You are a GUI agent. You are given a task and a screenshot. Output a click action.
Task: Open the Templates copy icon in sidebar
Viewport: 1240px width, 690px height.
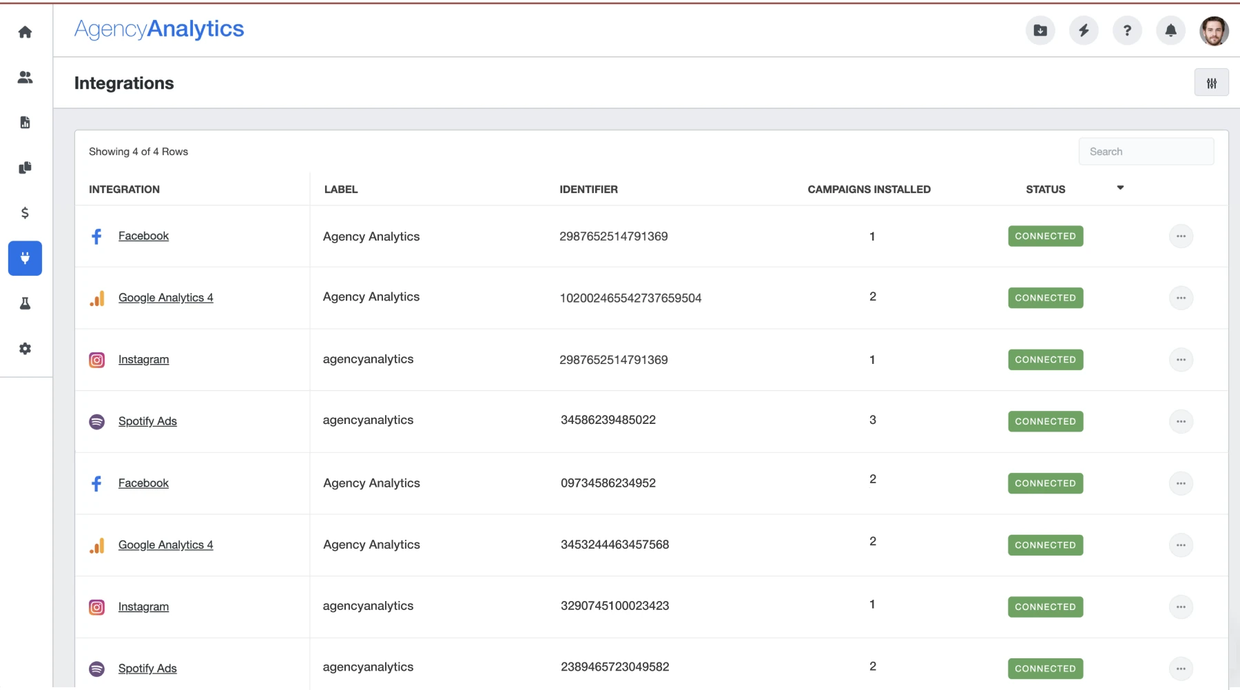pos(25,168)
